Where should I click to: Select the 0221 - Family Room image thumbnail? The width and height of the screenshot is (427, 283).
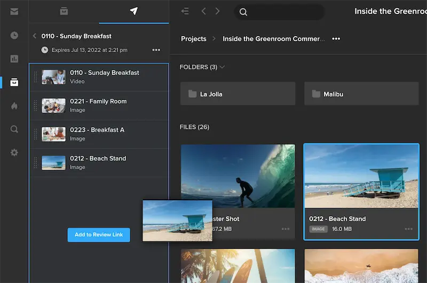tap(54, 106)
